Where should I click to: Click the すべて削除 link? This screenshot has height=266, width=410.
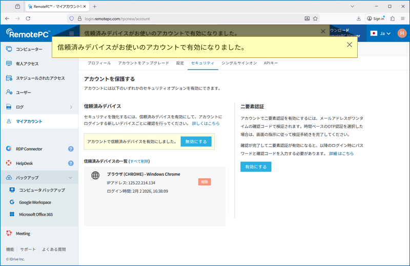[139, 161]
